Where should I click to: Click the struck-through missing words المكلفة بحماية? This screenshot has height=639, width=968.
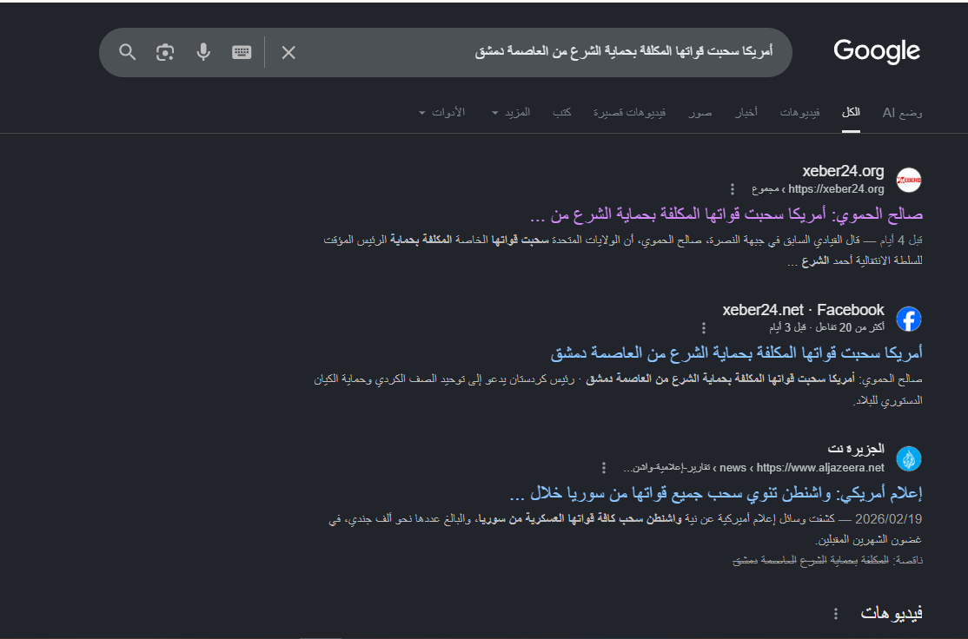pyautogui.click(x=859, y=560)
